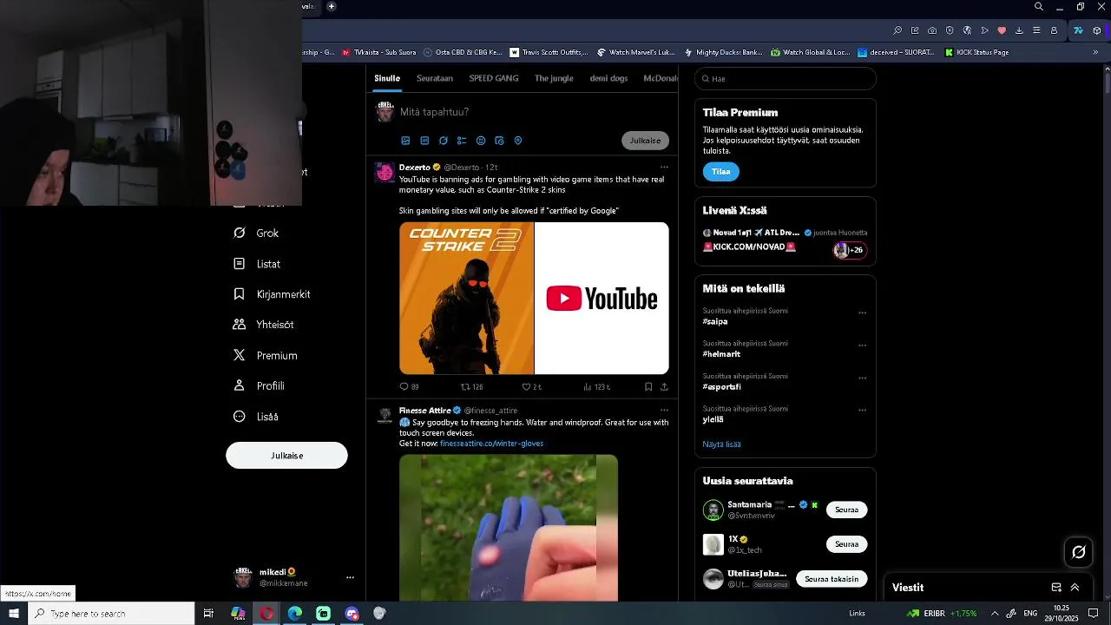Switch to The jungle tab
1111x625 pixels.
(x=554, y=78)
